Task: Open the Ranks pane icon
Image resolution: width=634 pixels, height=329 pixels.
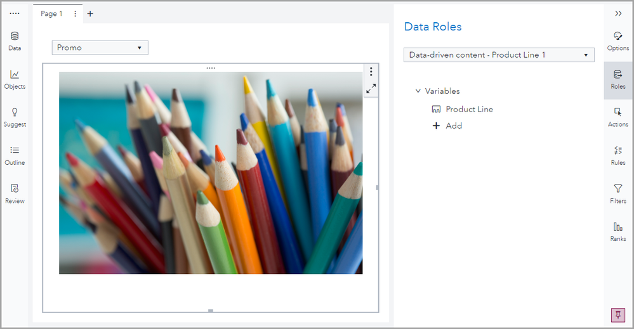Action: [617, 231]
